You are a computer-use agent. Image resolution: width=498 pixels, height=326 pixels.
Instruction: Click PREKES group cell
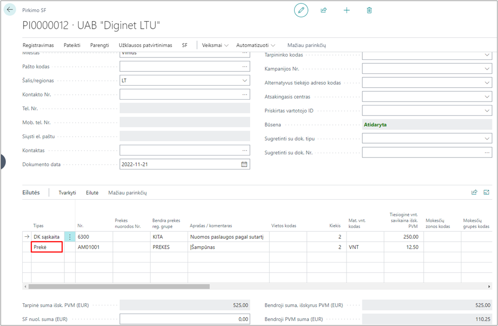click(169, 247)
